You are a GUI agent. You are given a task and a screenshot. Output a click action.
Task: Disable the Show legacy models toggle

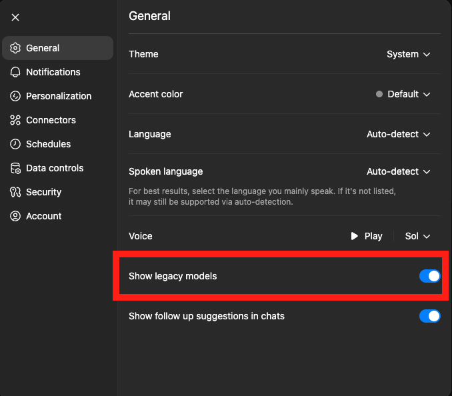point(429,276)
